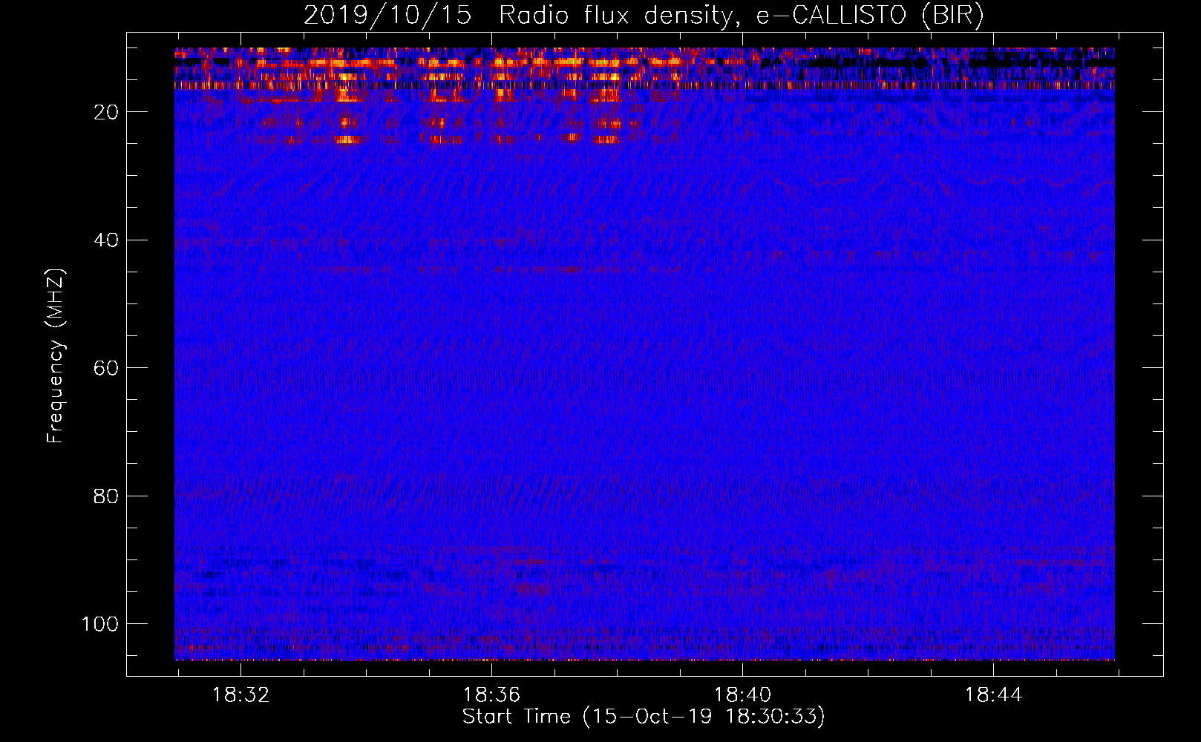Click the 18:36 time tick label
The width and height of the screenshot is (1201, 742).
pyautogui.click(x=491, y=695)
